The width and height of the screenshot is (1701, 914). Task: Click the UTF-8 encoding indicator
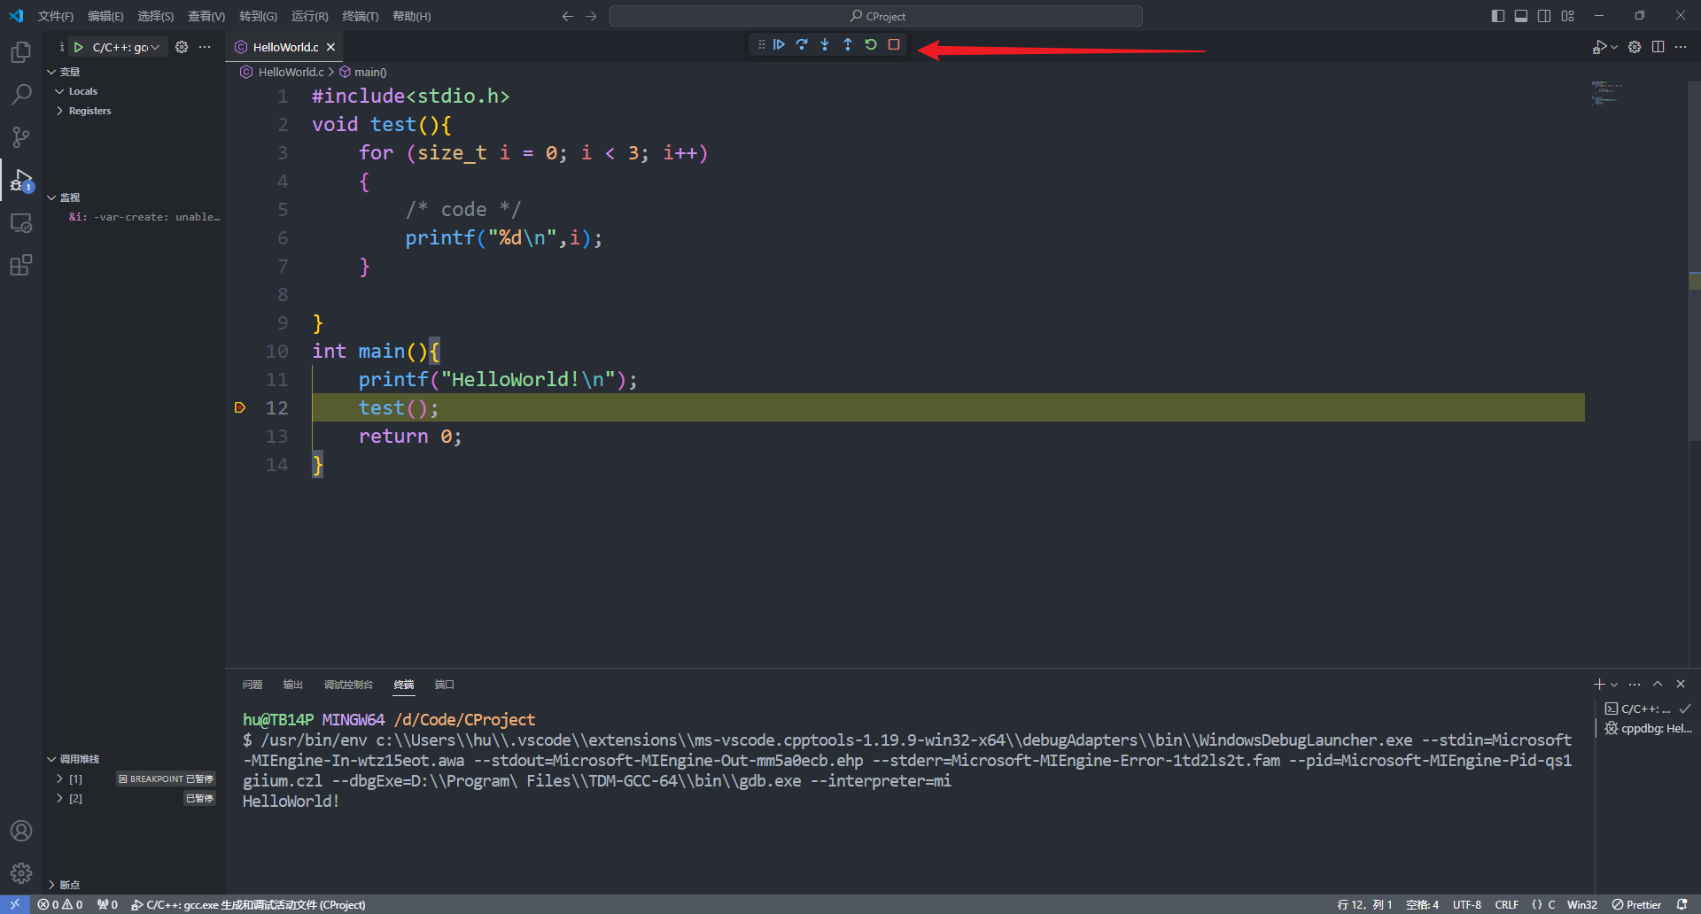click(1467, 904)
